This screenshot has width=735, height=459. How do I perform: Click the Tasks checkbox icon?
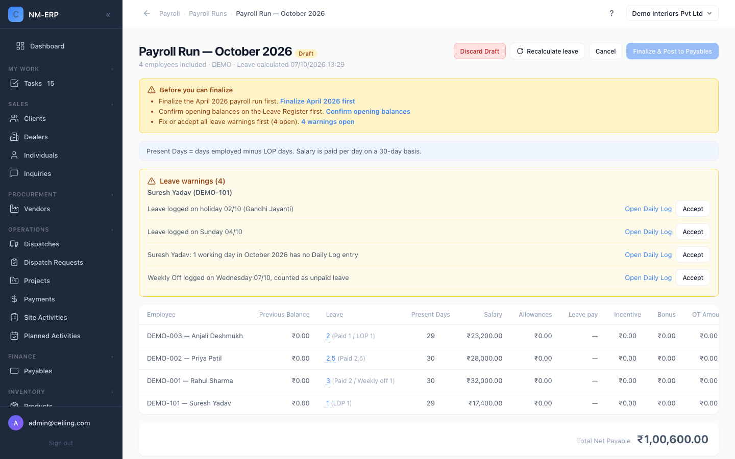[x=14, y=83]
